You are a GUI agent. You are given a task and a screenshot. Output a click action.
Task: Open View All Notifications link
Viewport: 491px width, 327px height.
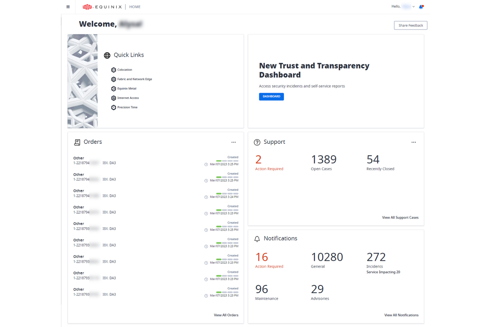tap(401, 315)
